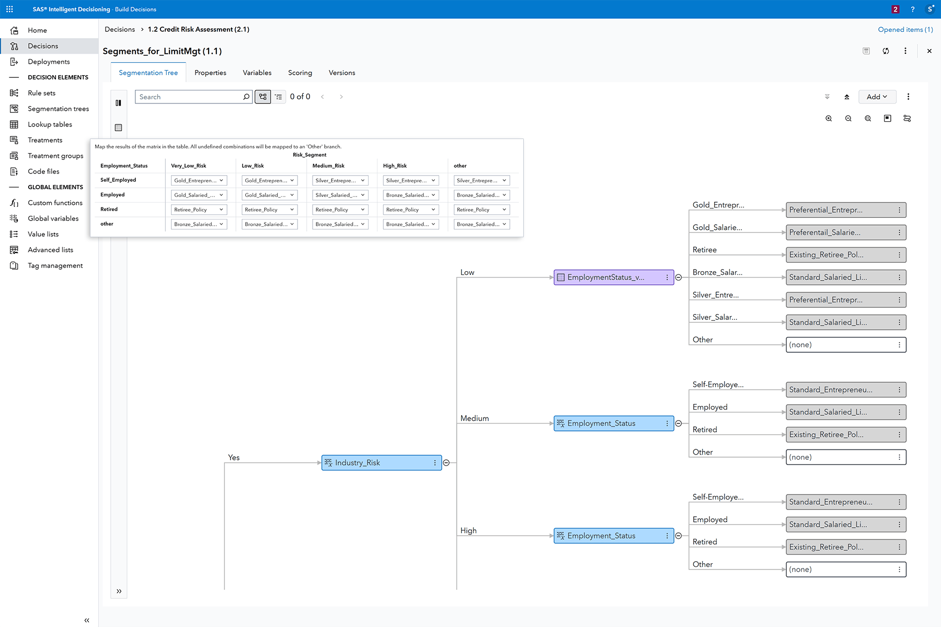Open the Opened items (1) link

pyautogui.click(x=905, y=29)
